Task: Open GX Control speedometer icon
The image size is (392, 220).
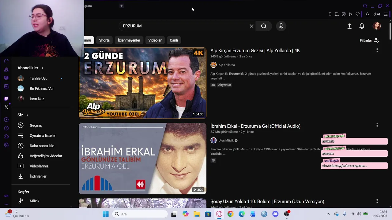Action: click(6, 61)
